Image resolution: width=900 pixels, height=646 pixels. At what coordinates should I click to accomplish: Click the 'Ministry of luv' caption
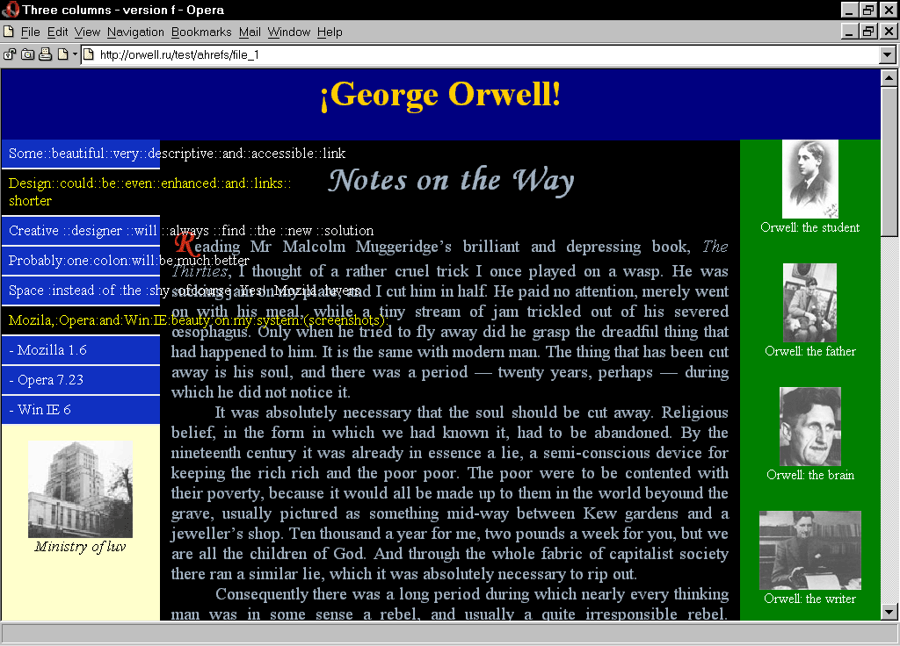[x=80, y=547]
